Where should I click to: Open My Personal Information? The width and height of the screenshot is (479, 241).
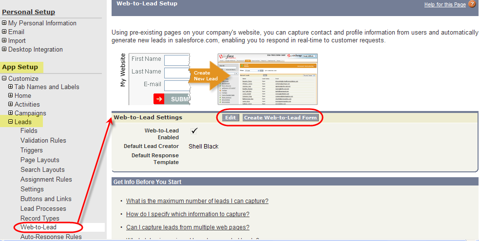pyautogui.click(x=42, y=23)
